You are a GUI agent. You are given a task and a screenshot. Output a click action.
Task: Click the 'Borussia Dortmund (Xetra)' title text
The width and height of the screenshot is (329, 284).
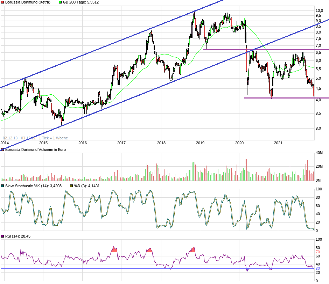(28, 2)
